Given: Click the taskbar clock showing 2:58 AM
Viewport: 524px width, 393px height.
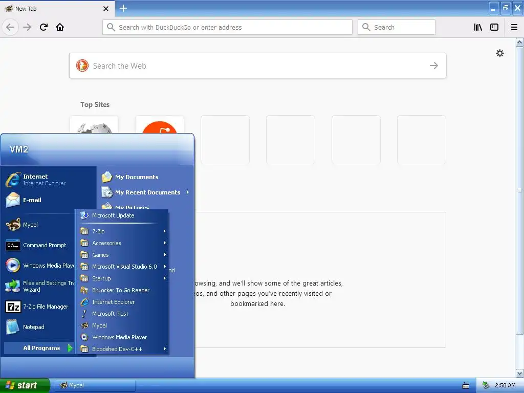Looking at the screenshot, I should pyautogui.click(x=505, y=385).
